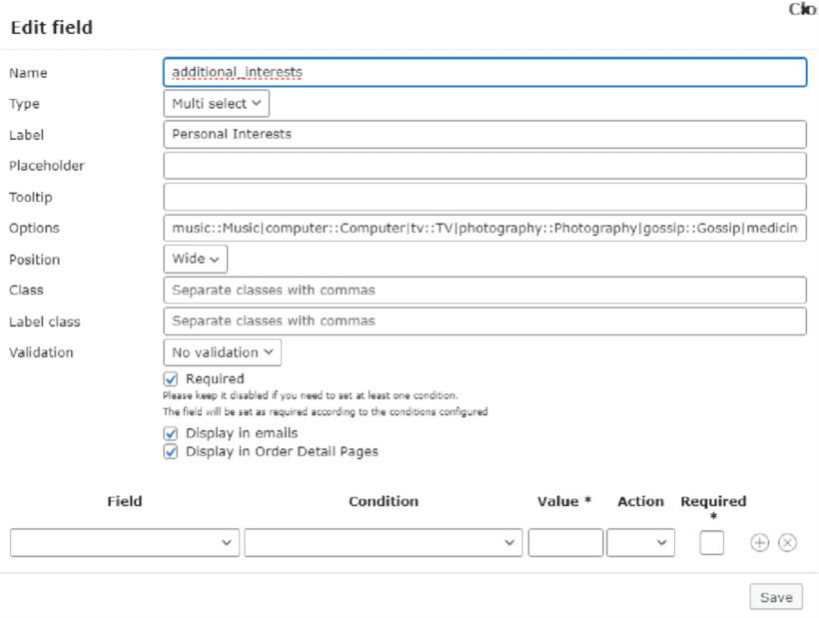Disable the Required checkbox
Viewport: 819px width, 618px height.
coord(172,378)
